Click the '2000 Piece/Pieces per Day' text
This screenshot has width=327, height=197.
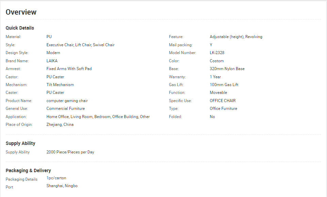click(x=70, y=152)
